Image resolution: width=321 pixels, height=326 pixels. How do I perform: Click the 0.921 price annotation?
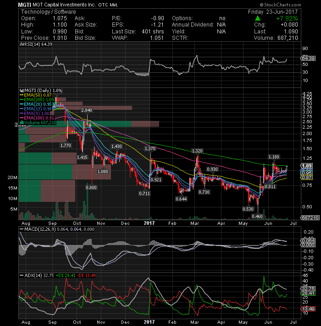click(x=156, y=179)
